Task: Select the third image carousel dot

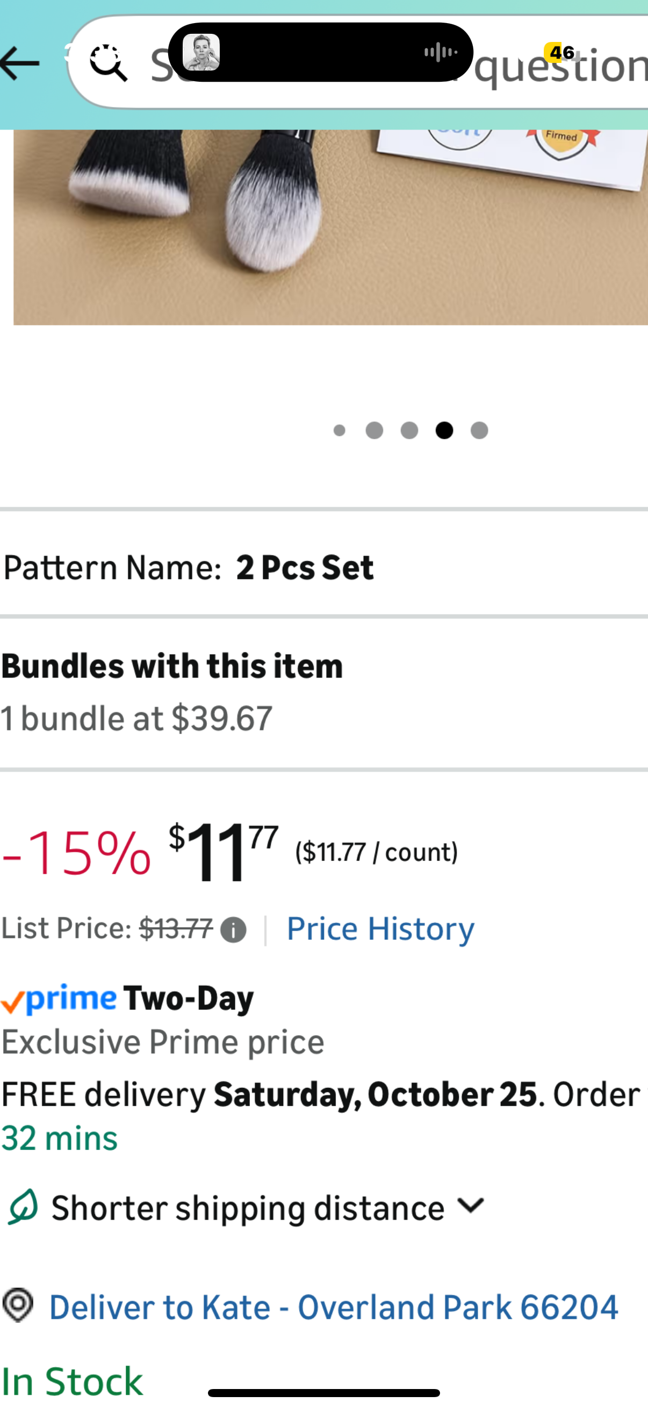Action: point(409,431)
